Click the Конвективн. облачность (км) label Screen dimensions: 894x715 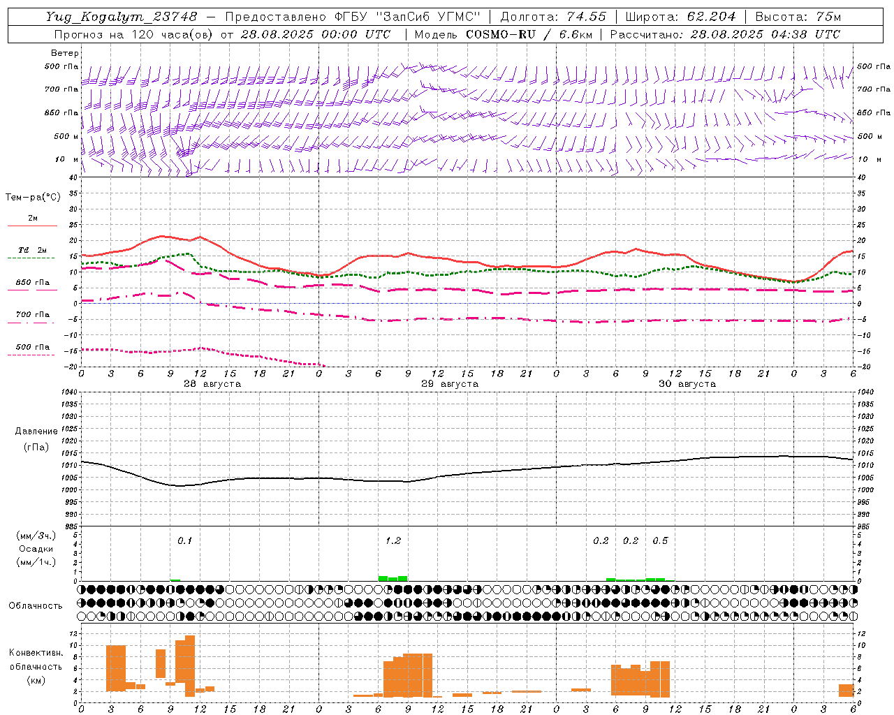click(x=36, y=666)
